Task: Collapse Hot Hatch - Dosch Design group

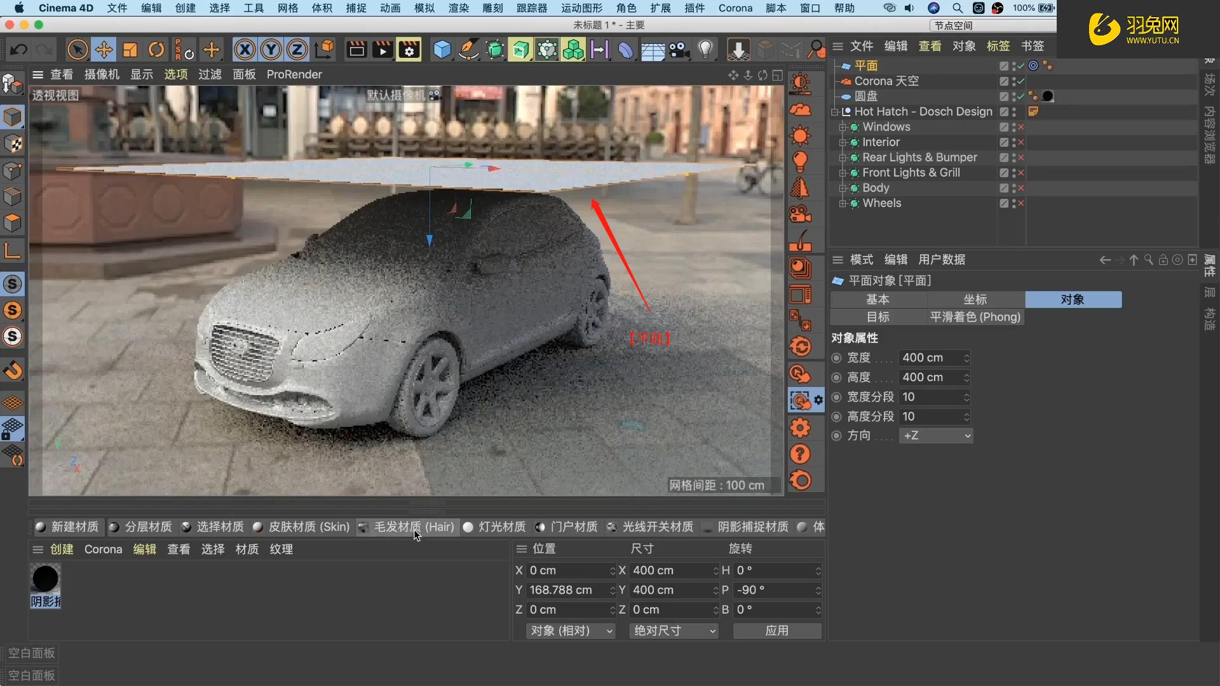Action: pos(834,112)
